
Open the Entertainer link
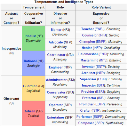[56, 117]
